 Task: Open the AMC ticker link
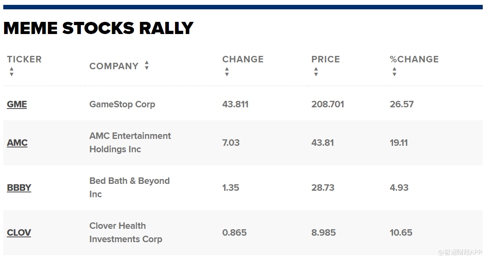(17, 143)
